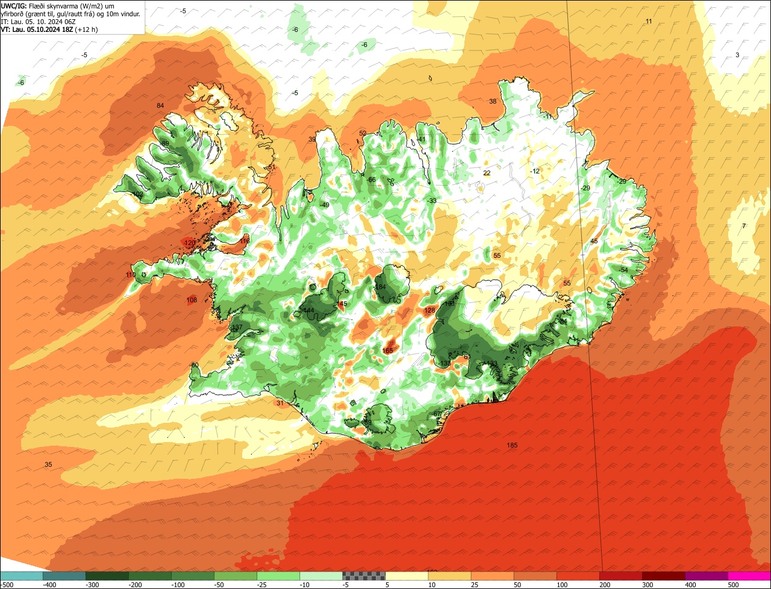
Task: Select the 300 to 400 dark red legend swatch
Action: (664, 576)
